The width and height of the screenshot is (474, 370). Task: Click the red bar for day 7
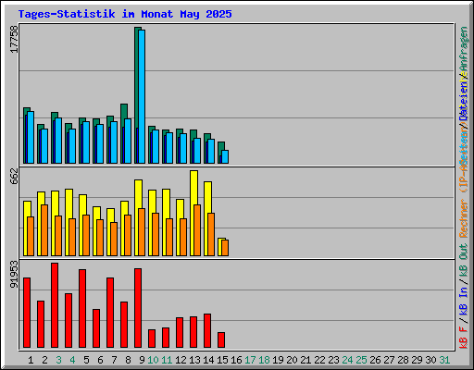pos(110,313)
